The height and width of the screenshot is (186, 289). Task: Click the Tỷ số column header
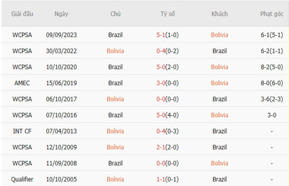[x=168, y=14]
